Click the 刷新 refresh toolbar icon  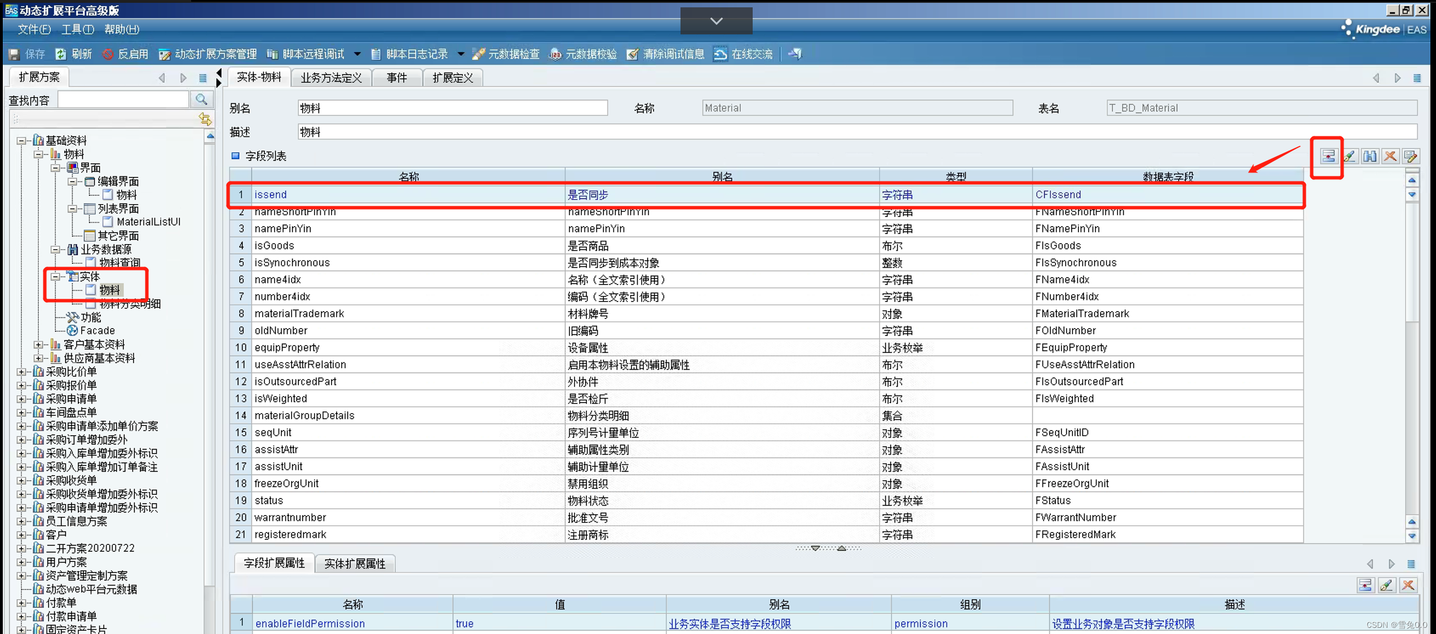61,54
